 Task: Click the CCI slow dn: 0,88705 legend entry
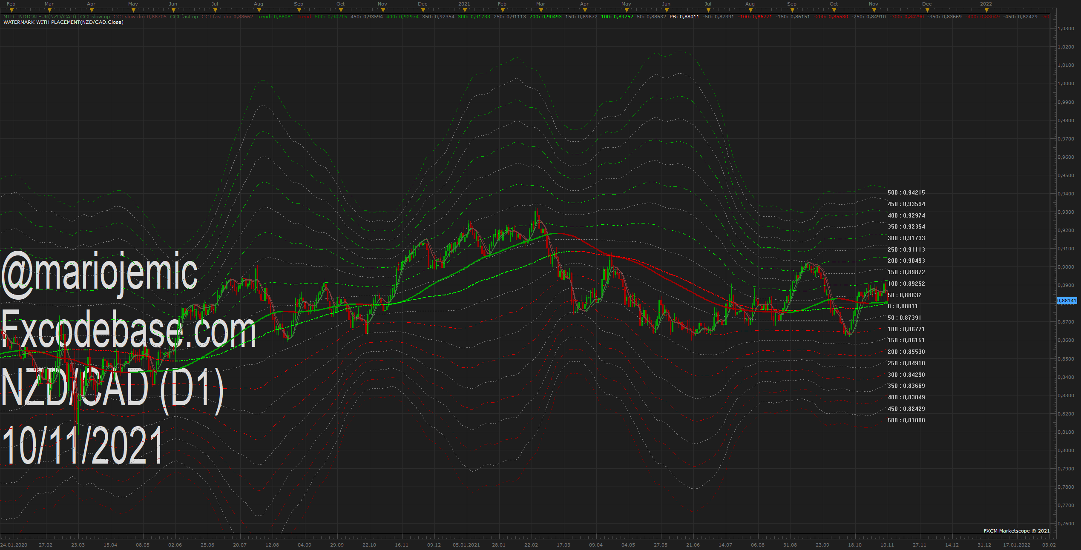coord(140,17)
